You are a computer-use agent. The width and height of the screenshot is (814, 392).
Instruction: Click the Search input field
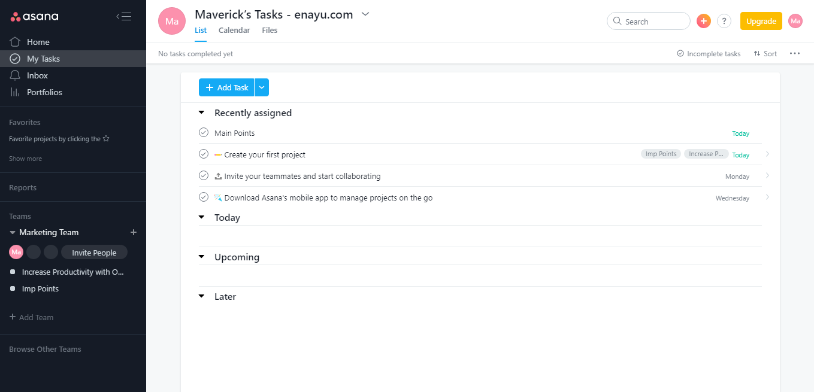pos(649,21)
